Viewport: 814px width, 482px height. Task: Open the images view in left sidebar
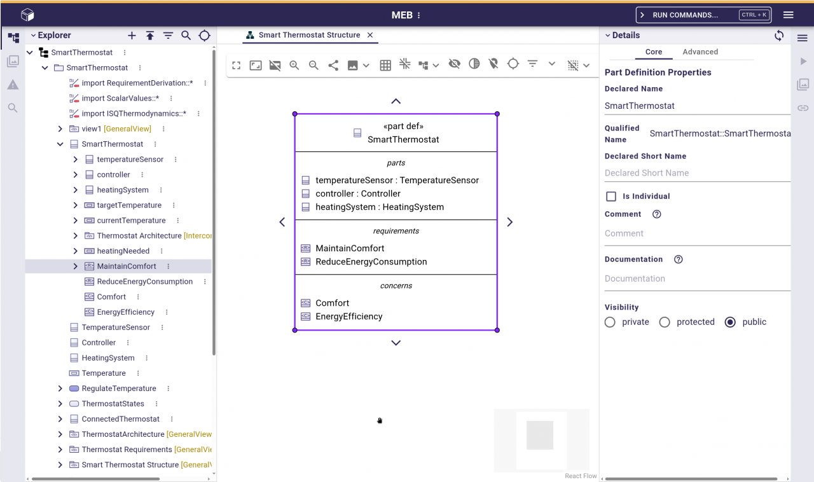coord(13,62)
